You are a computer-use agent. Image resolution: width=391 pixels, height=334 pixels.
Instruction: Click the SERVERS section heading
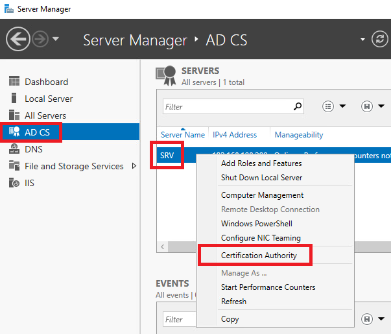[200, 71]
